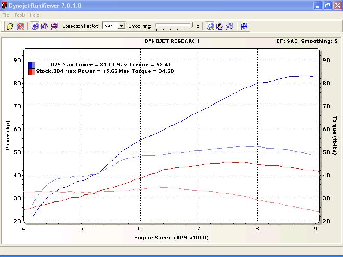Minimize the RunViewer window
This screenshot has width=343, height=257.
(x=317, y=6)
